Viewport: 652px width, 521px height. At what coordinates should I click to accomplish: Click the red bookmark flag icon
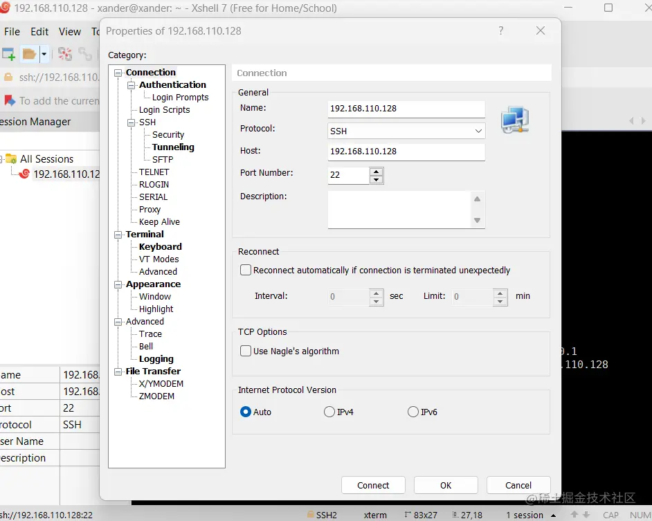tap(9, 100)
